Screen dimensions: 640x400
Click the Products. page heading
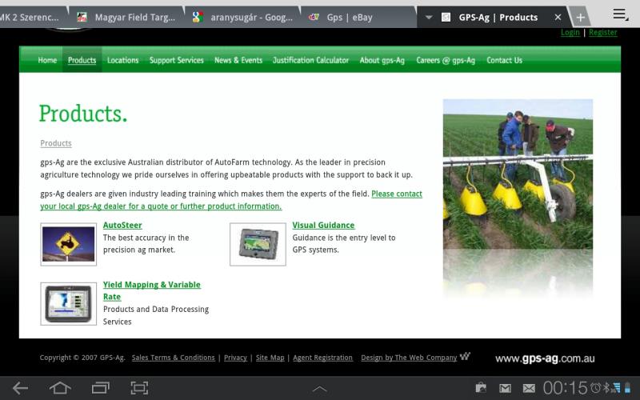(x=83, y=114)
